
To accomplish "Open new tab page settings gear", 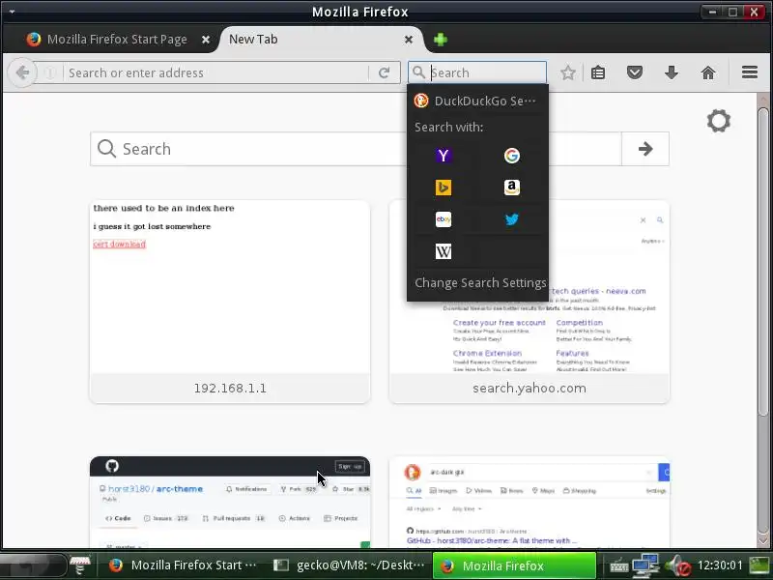I will click(x=718, y=121).
